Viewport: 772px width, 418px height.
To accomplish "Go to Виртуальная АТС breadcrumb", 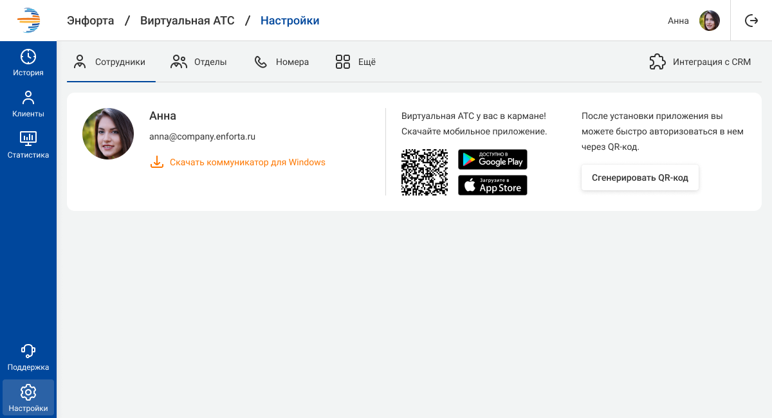I will pyautogui.click(x=187, y=21).
